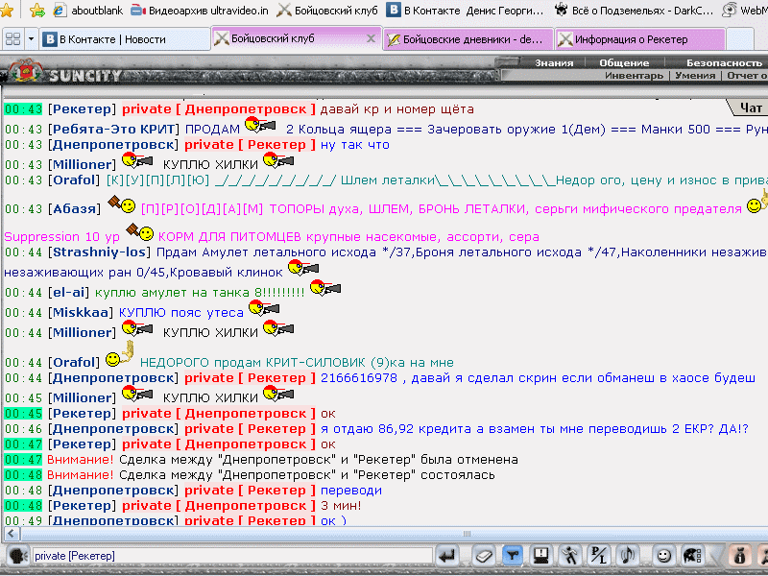Close the Бойцовский клуб browser tab
This screenshot has width=768, height=576.
click(x=372, y=38)
